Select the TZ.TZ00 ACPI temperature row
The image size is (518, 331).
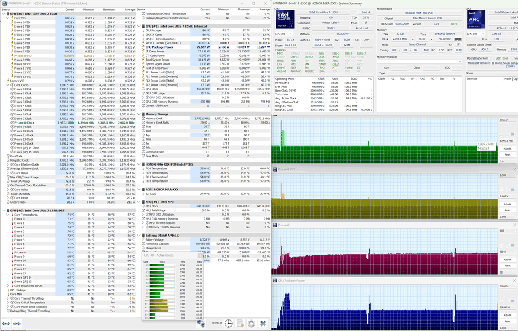(x=205, y=194)
